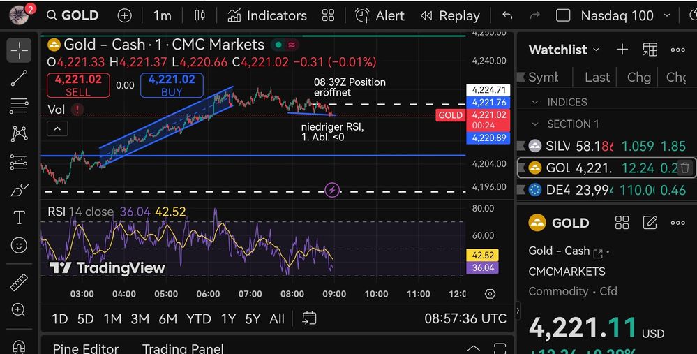The height and width of the screenshot is (354, 697).
Task: Open GOLD symbol search
Action: [x=73, y=15]
